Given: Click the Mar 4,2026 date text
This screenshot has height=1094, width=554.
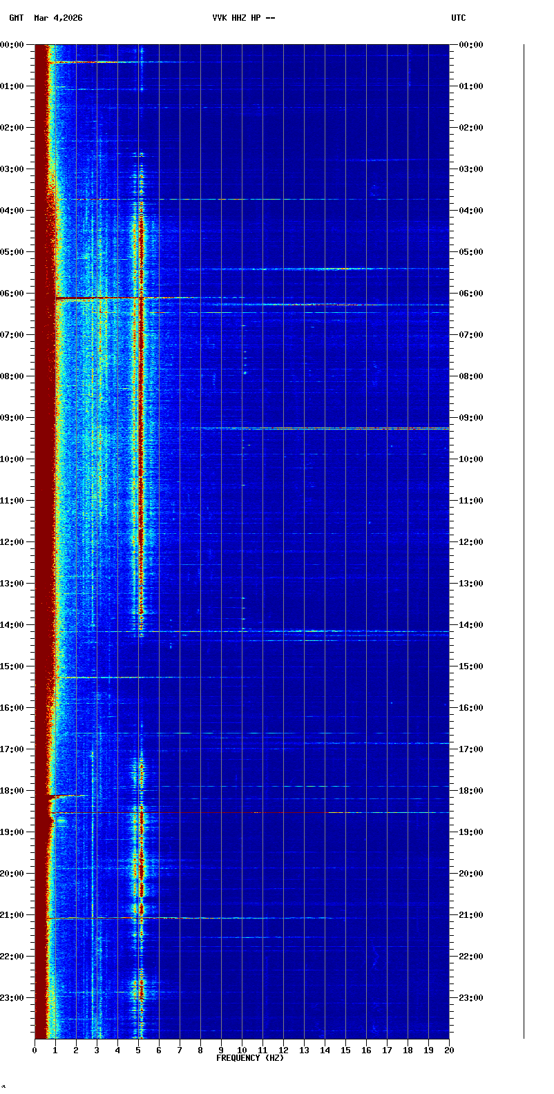Looking at the screenshot, I should (58, 18).
